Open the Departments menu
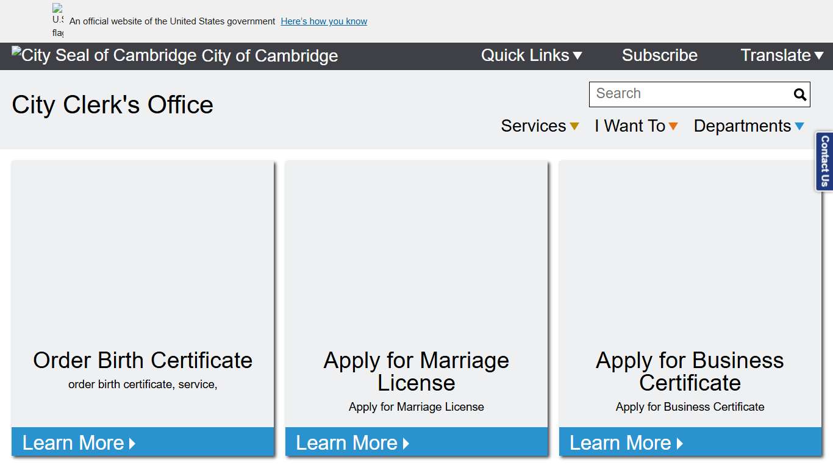The height and width of the screenshot is (468, 833). [749, 126]
